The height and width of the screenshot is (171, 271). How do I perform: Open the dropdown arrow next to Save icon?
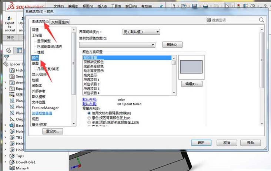[200, 6]
